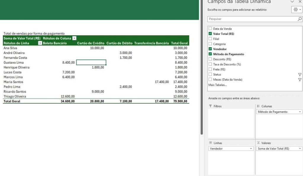The width and height of the screenshot is (303, 176).
Task: Enable the Categoria field checkbox
Action: click(210, 44)
